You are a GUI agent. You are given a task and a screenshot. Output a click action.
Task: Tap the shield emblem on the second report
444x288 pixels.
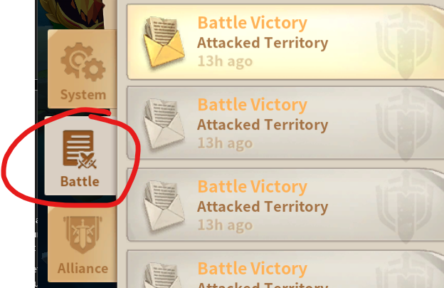click(x=404, y=125)
